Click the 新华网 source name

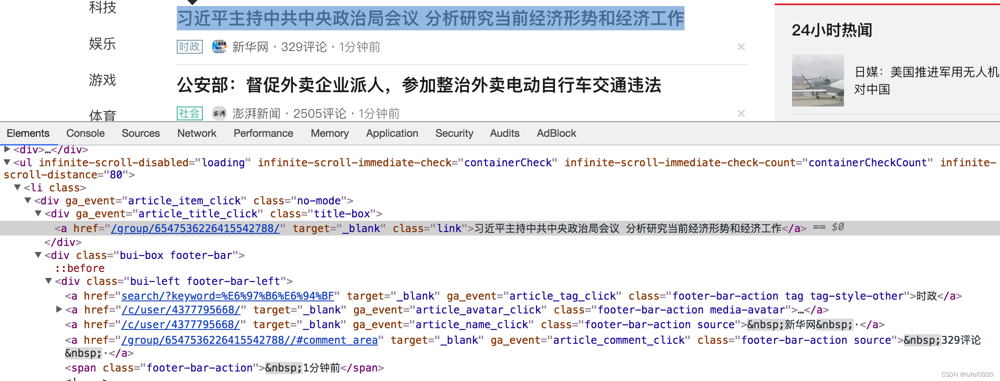click(250, 47)
